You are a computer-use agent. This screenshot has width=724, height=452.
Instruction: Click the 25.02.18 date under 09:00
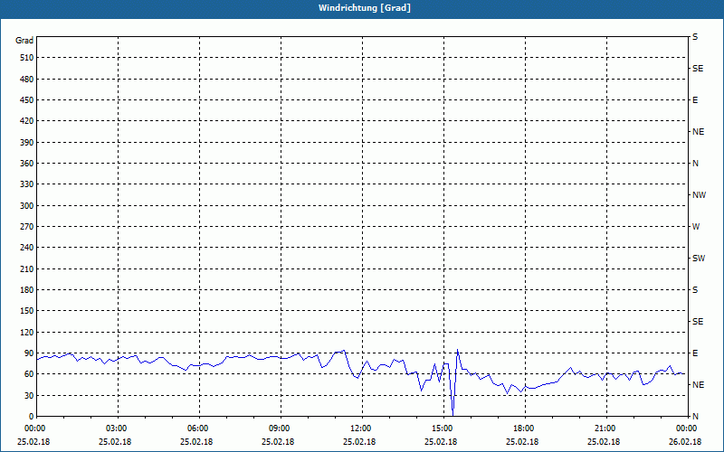pos(278,442)
